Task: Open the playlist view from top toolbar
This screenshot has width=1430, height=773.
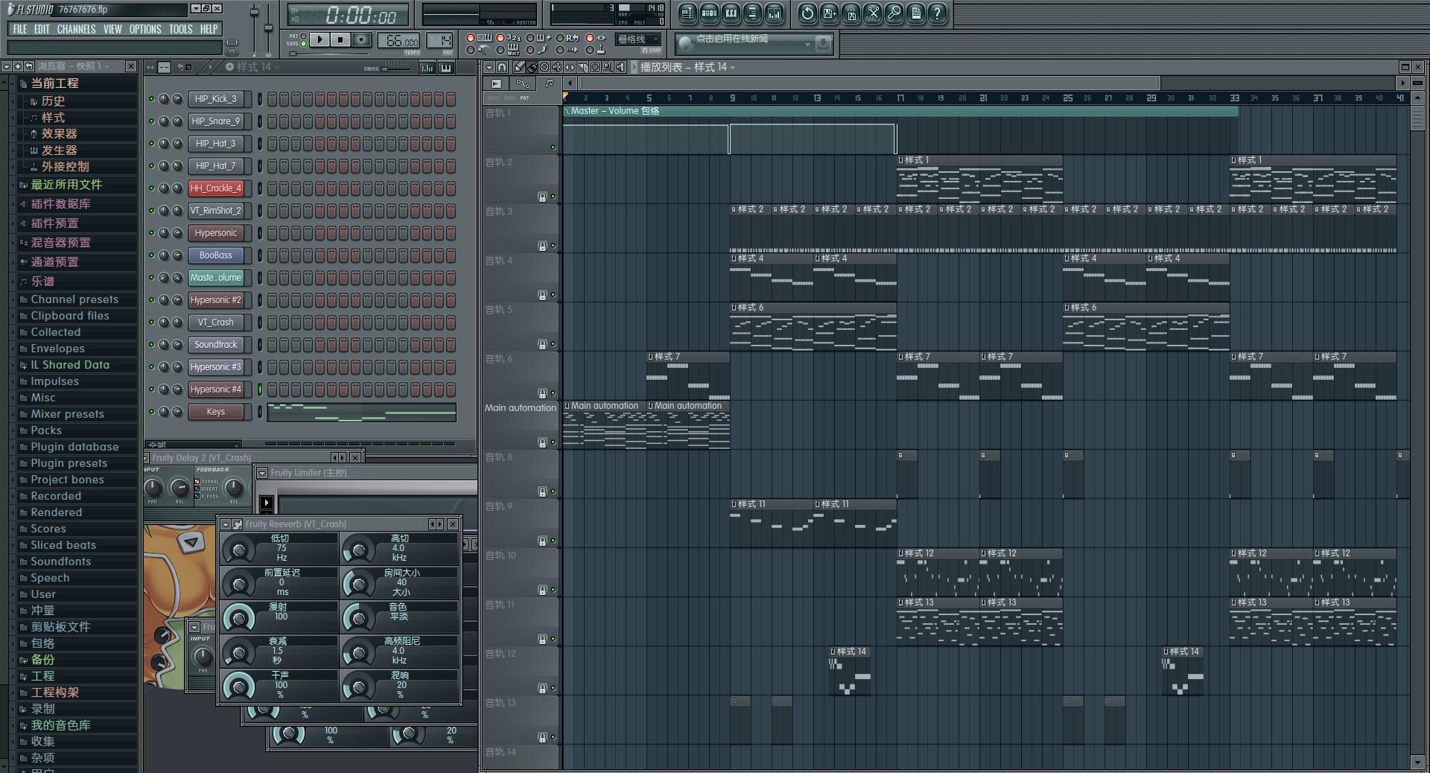Action: click(687, 13)
